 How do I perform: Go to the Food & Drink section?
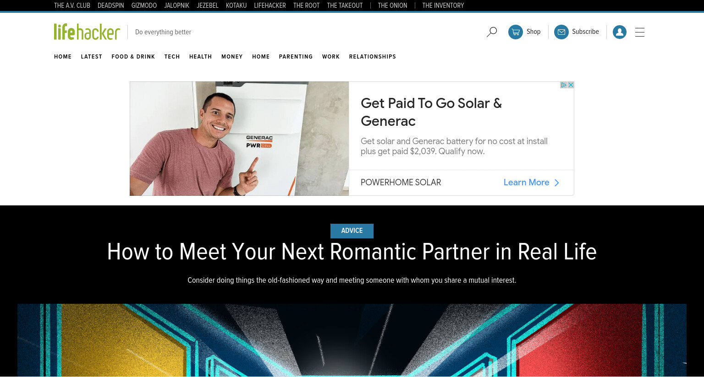(133, 57)
